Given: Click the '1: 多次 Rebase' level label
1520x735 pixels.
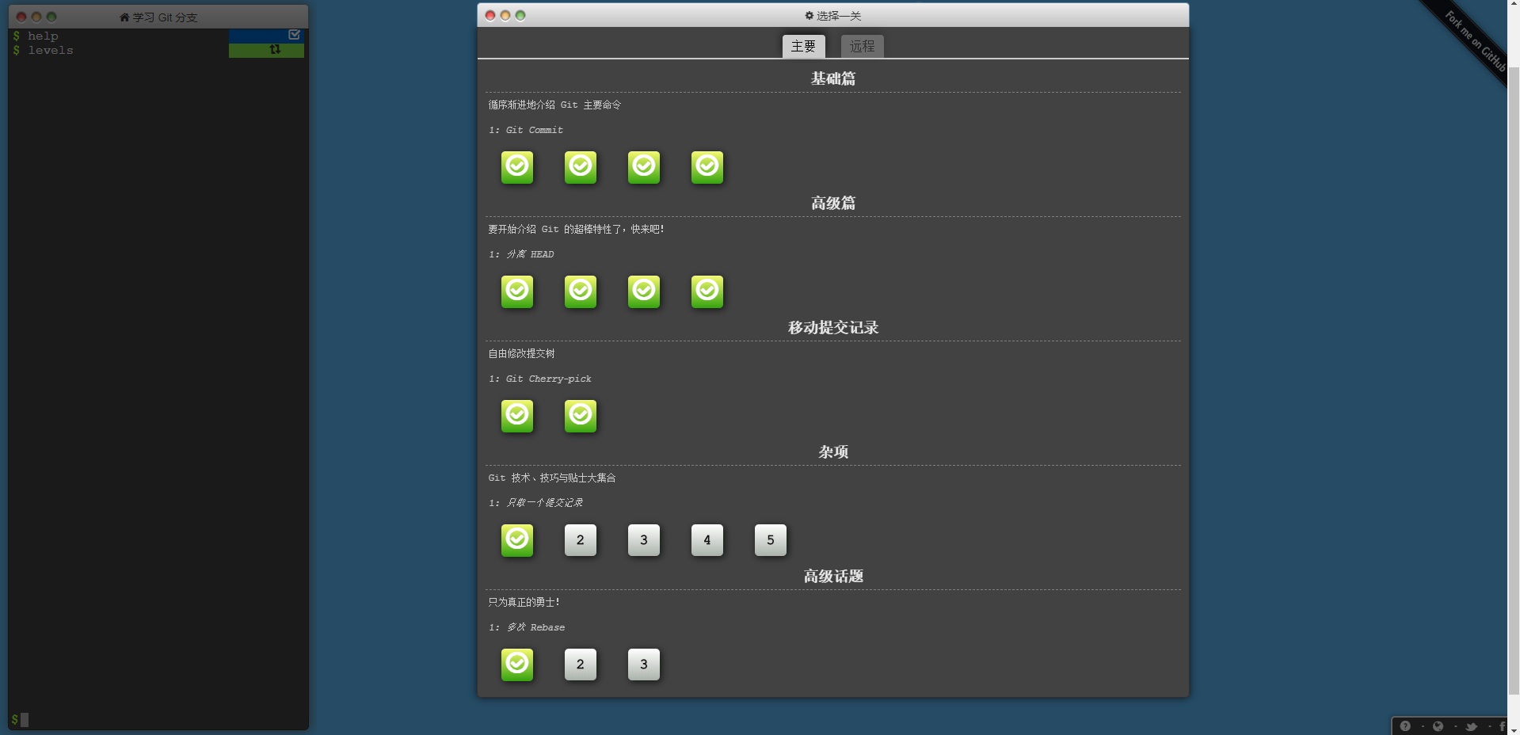Looking at the screenshot, I should [x=527, y=627].
